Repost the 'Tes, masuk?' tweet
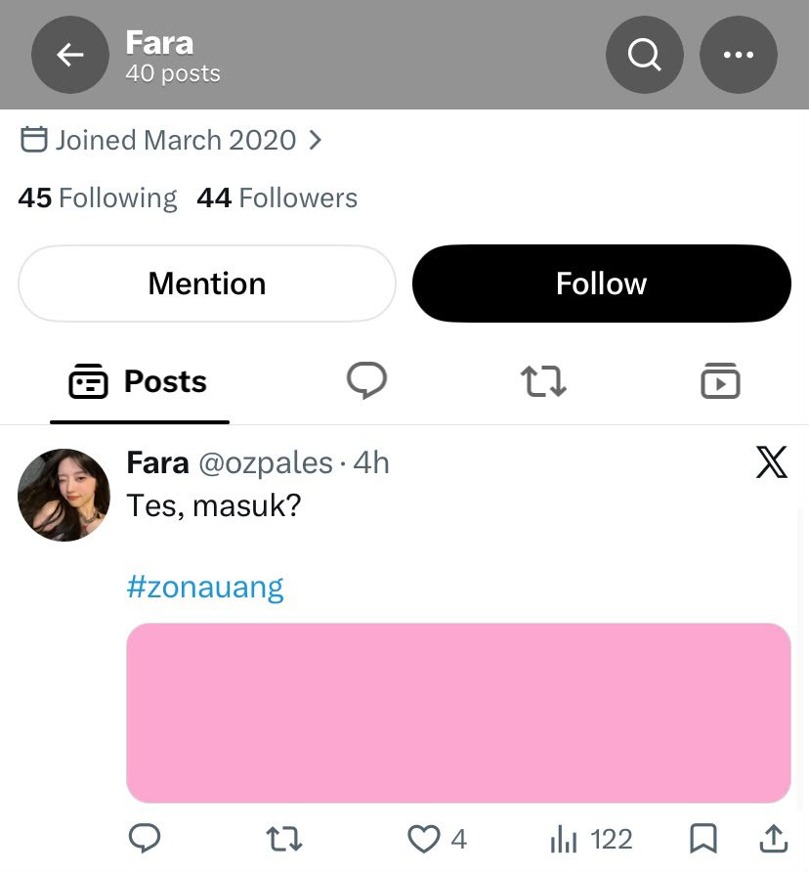Screen dimensions: 809x873 [284, 839]
